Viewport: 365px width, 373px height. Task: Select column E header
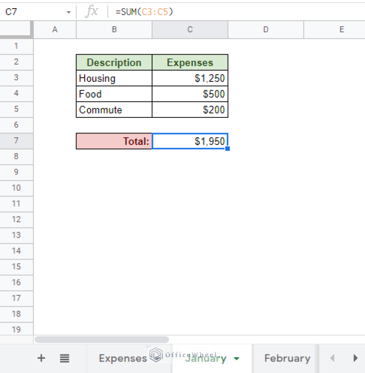(x=335, y=29)
